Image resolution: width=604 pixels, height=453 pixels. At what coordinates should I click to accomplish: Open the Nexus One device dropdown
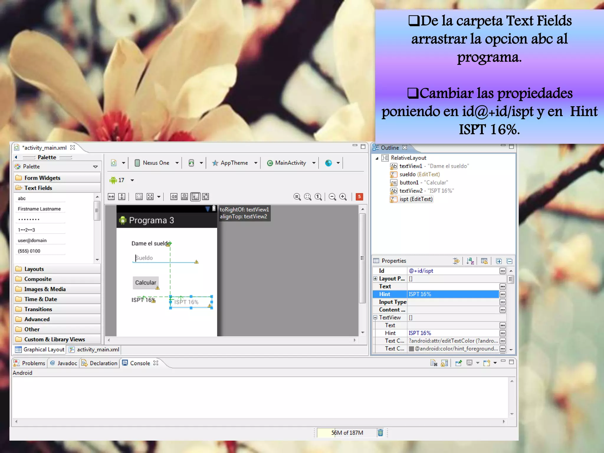pyautogui.click(x=156, y=163)
